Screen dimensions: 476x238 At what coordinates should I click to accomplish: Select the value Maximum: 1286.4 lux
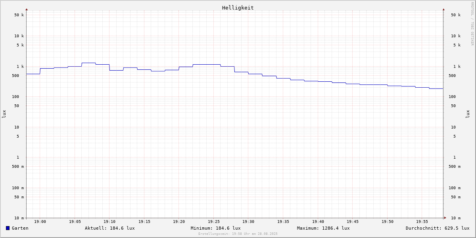(x=323, y=228)
